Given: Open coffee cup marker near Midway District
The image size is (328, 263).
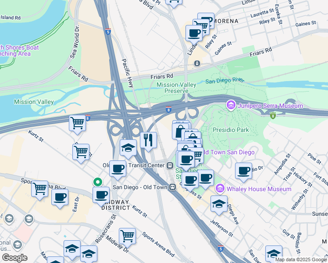Looking at the screenshot, I should (101, 196).
